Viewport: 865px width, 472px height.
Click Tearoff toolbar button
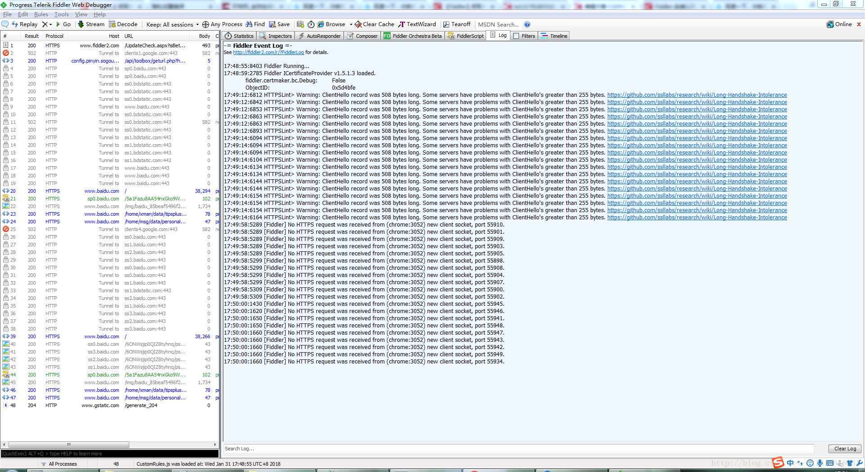(456, 24)
